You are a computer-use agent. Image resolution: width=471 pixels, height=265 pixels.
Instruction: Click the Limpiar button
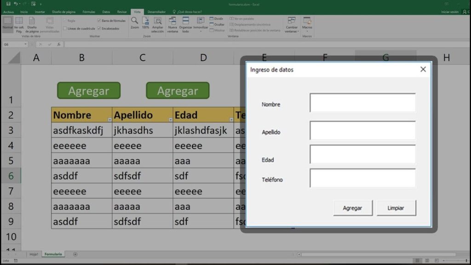point(396,208)
